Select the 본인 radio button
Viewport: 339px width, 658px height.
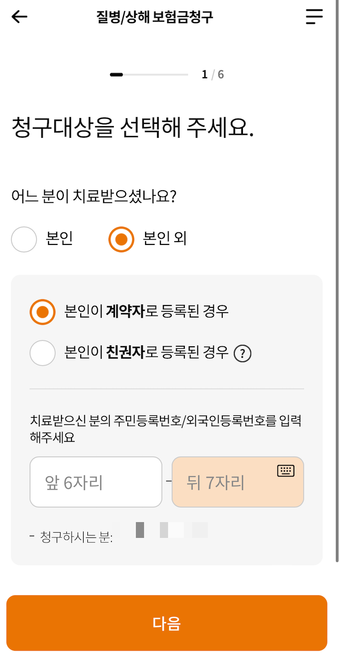pos(24,239)
